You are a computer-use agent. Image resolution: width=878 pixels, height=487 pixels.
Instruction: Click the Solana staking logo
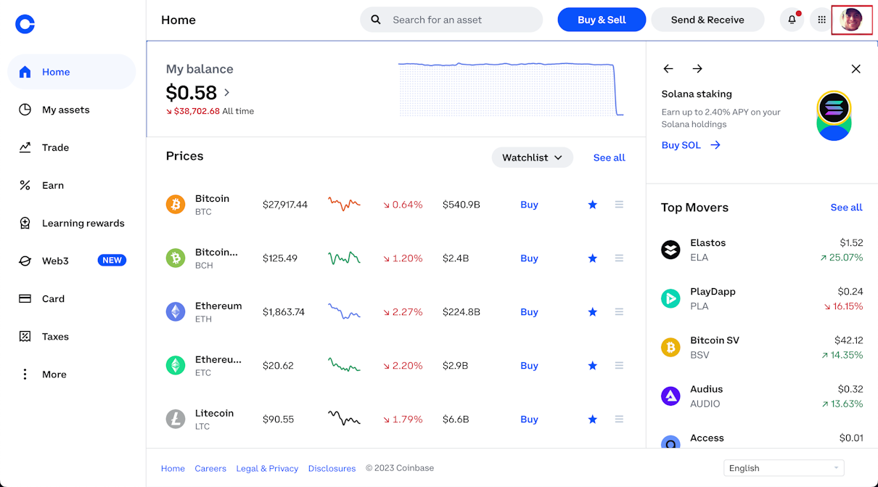(834, 115)
